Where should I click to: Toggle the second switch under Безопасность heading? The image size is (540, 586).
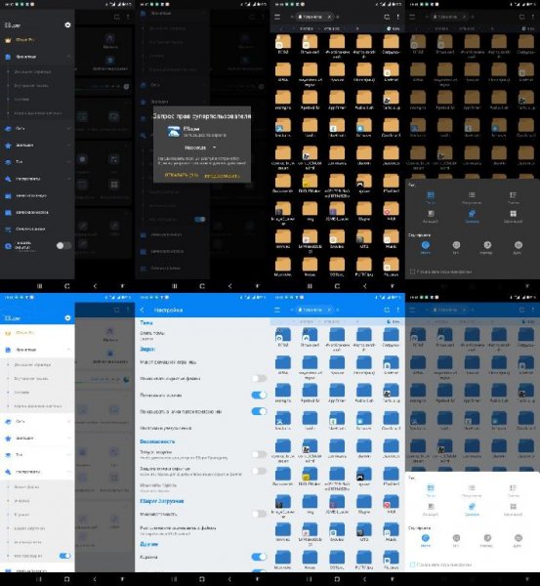[x=259, y=471]
